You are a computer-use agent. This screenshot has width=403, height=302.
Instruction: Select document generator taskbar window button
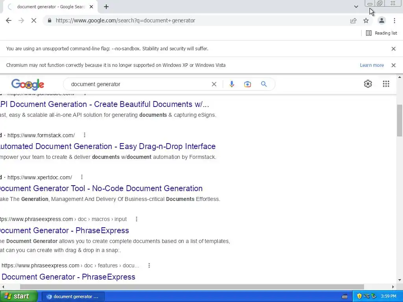[73, 296]
